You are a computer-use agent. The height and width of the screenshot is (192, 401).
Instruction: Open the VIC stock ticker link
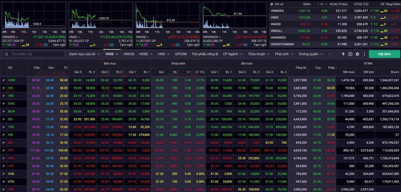pos(11,88)
